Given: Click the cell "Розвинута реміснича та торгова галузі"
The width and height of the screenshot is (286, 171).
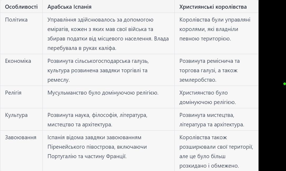Looking at the screenshot, I should (x=209, y=70).
